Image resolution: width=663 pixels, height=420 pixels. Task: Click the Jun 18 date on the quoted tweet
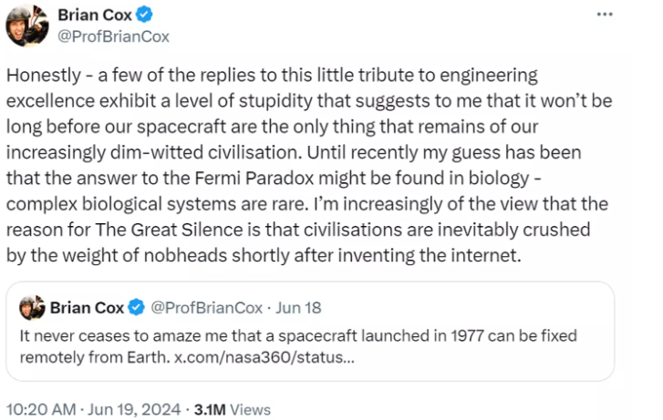point(298,308)
